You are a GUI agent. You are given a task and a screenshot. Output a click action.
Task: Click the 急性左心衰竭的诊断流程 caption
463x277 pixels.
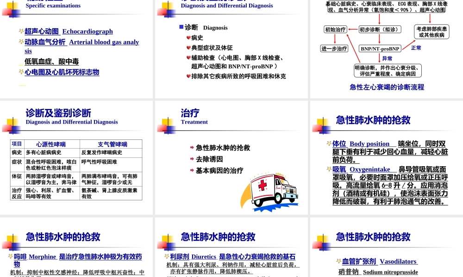coord(387,87)
